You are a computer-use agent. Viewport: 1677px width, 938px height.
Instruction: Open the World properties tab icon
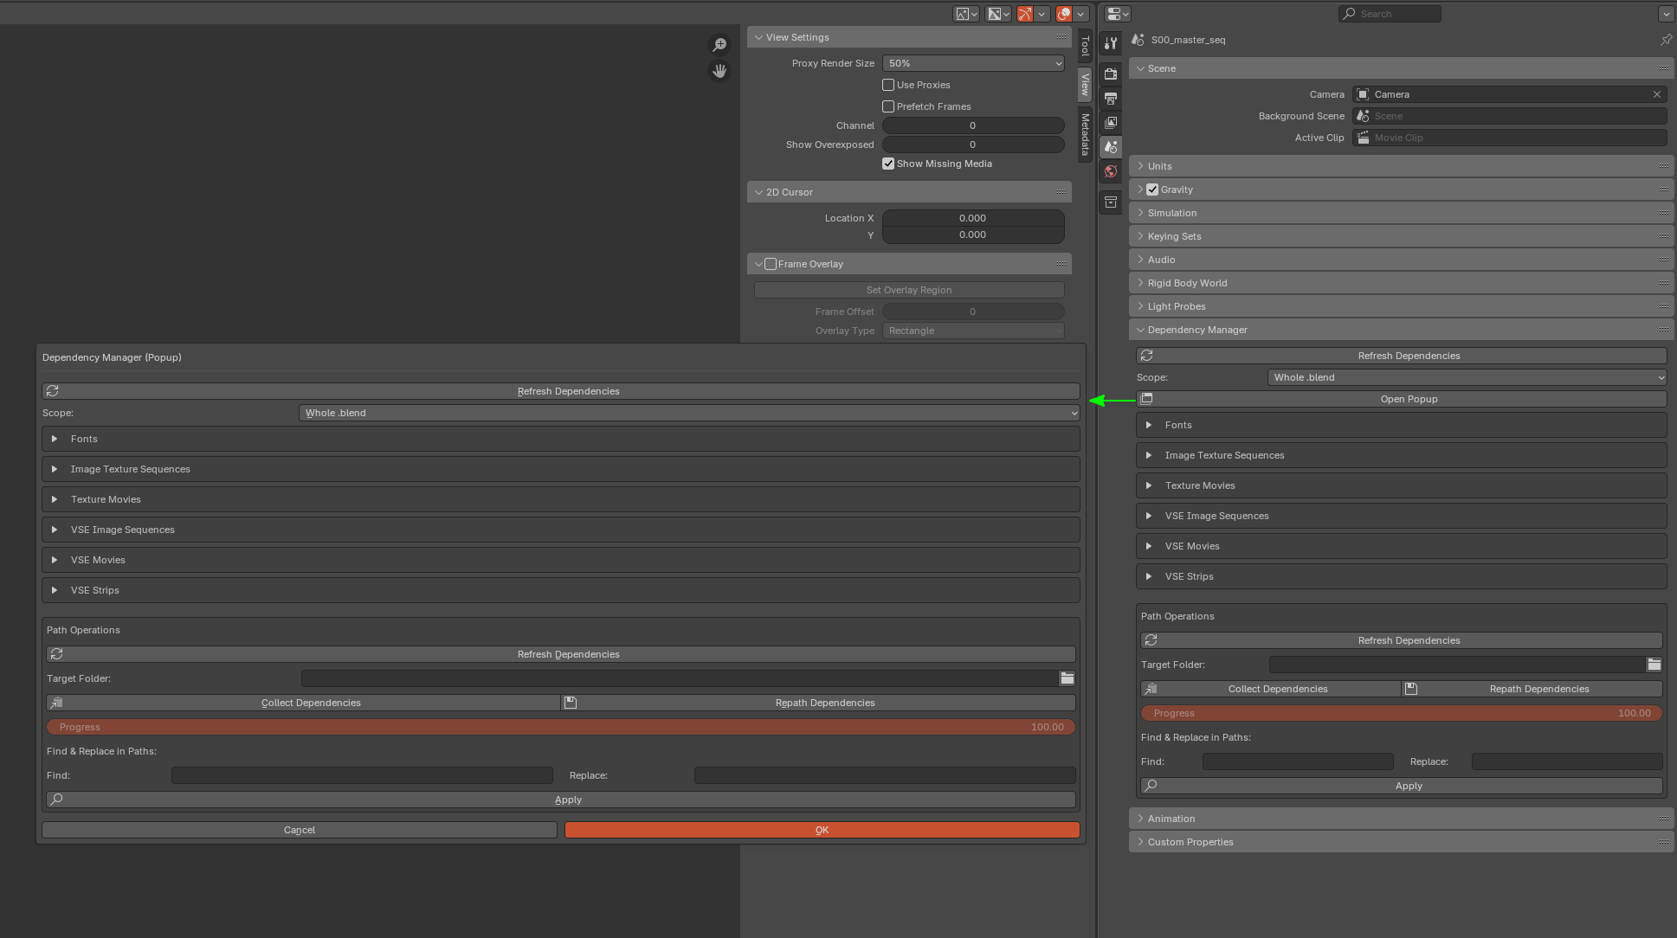(1111, 171)
